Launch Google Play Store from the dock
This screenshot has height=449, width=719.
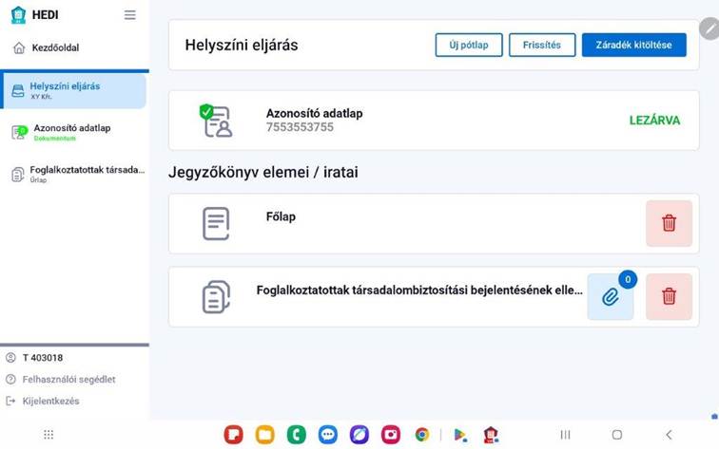click(x=459, y=435)
